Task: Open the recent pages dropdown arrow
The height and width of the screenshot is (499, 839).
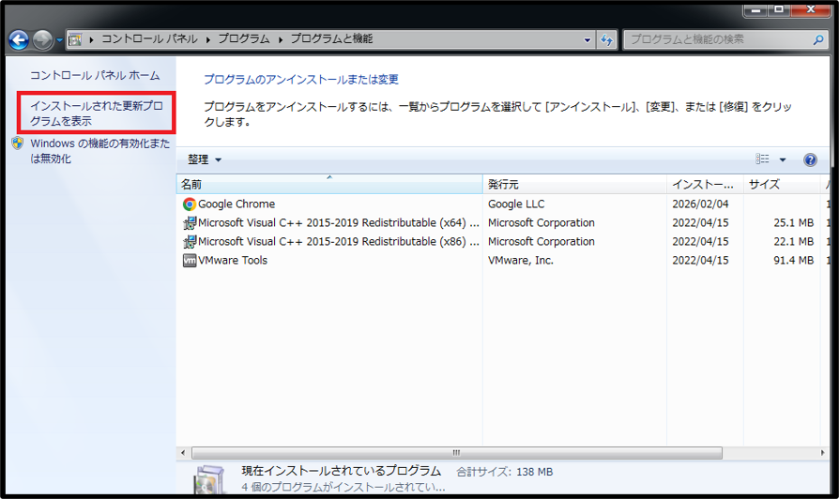Action: pyautogui.click(x=59, y=40)
